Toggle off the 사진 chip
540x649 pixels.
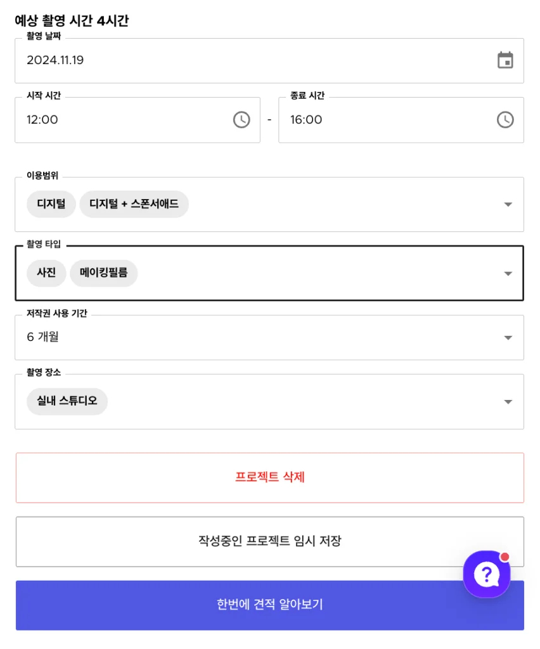(46, 273)
